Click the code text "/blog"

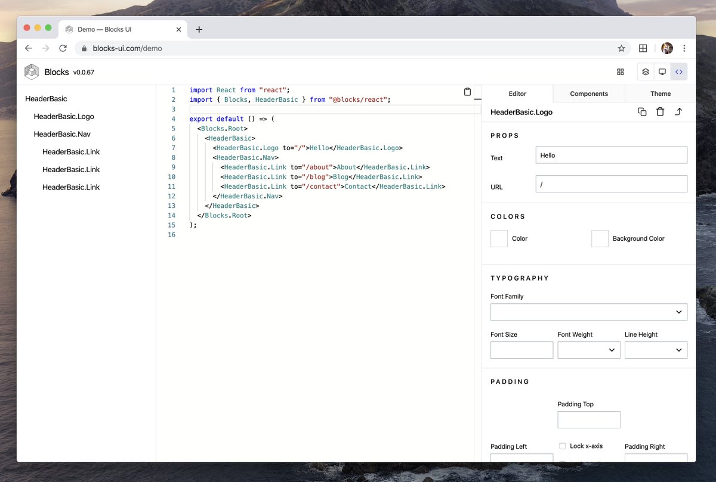tap(315, 177)
